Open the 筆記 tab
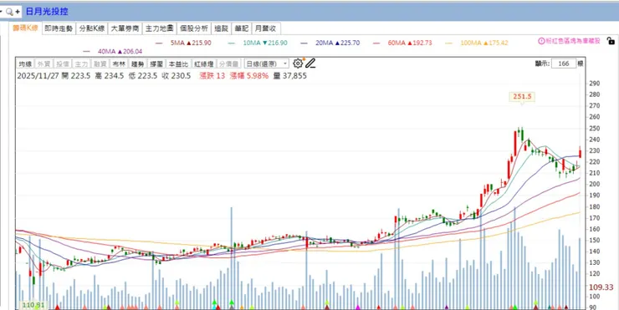This screenshot has width=619, height=310. pyautogui.click(x=242, y=28)
